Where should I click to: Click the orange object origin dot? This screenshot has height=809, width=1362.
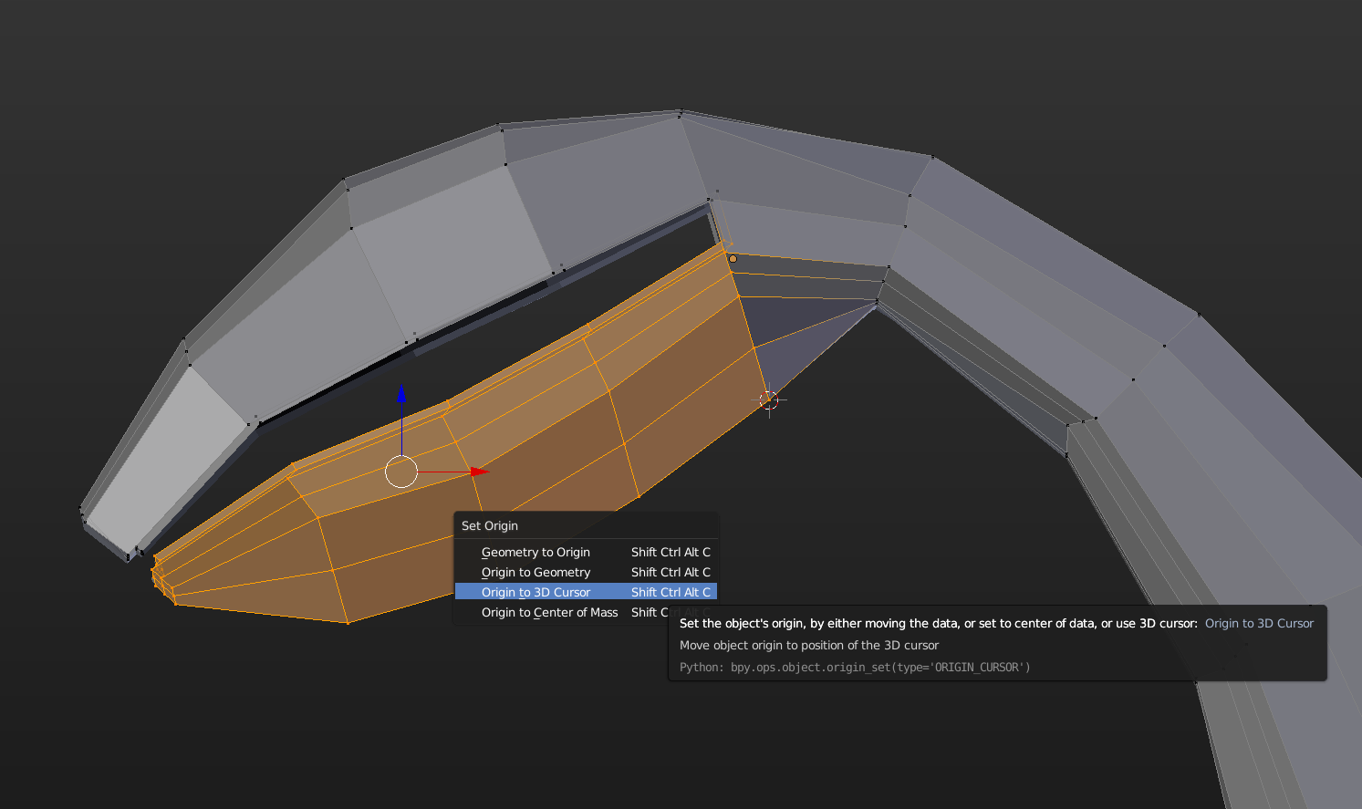733,259
